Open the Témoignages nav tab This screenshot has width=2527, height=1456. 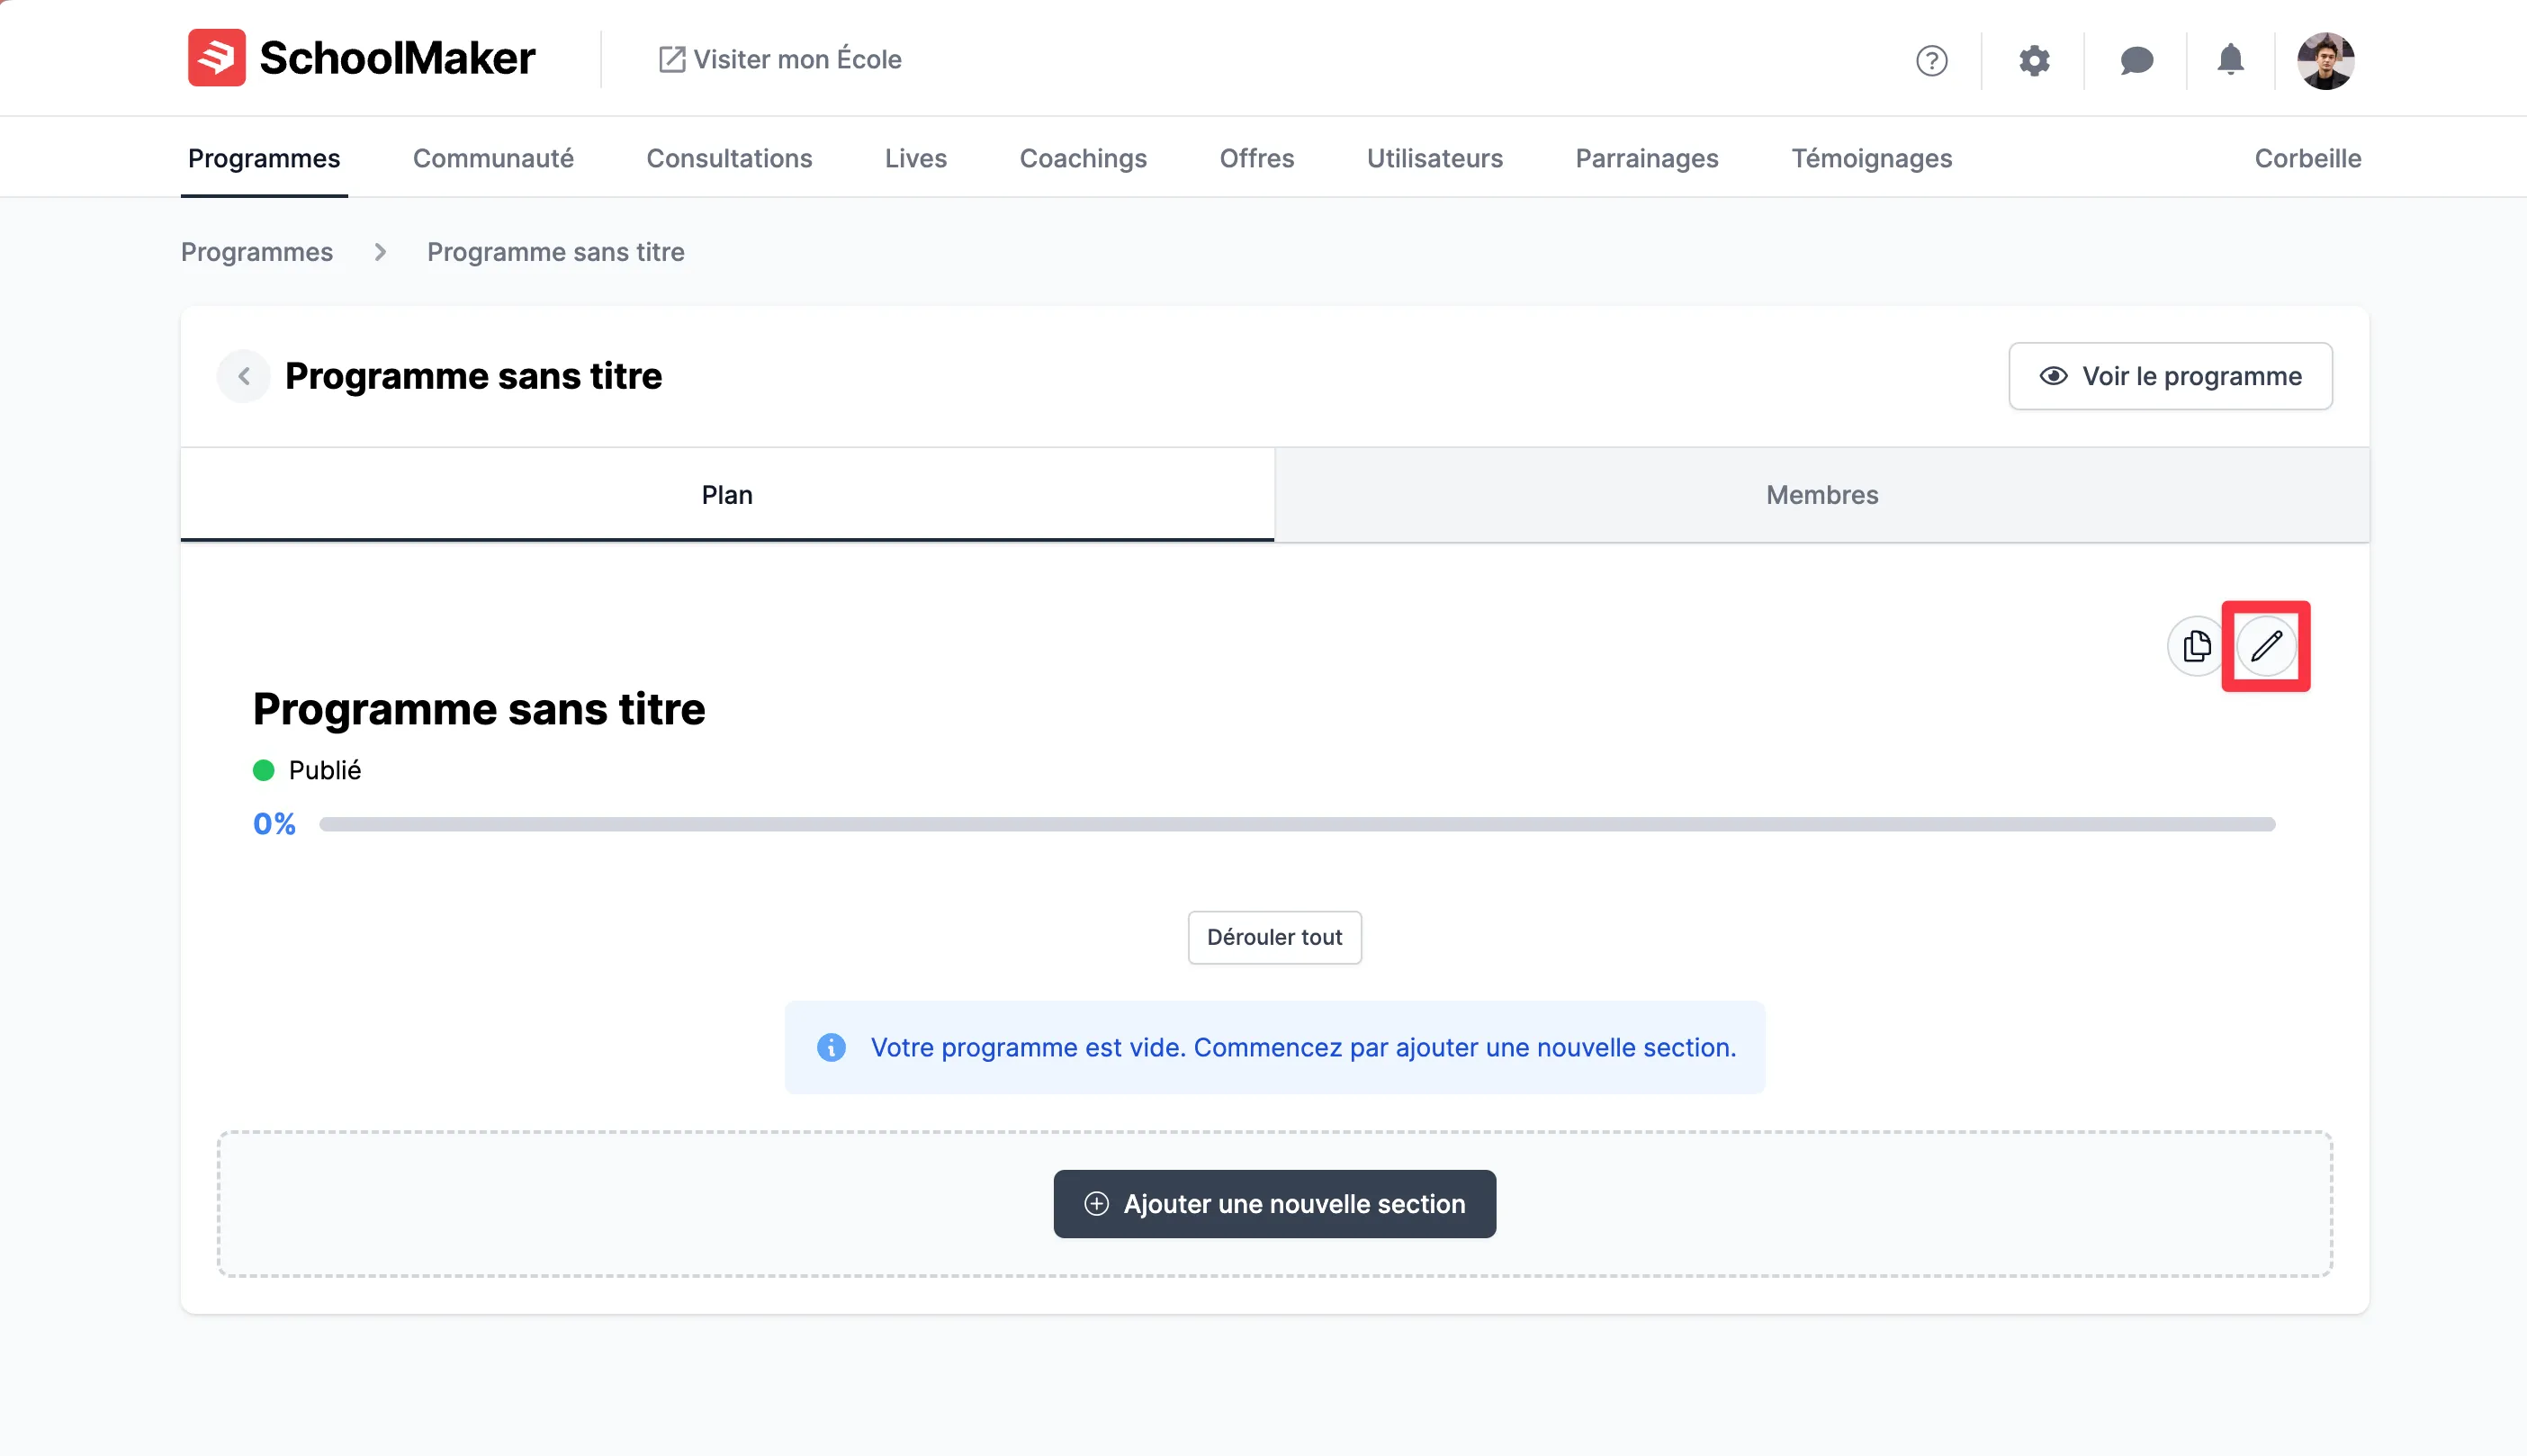pyautogui.click(x=1871, y=158)
